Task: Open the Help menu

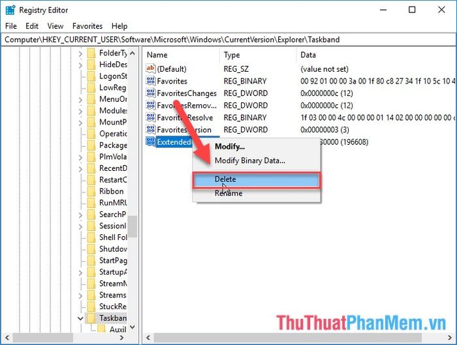Action: coord(119,26)
